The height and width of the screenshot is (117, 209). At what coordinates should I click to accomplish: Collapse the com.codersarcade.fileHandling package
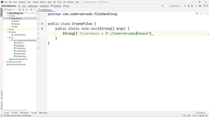pos(9,40)
